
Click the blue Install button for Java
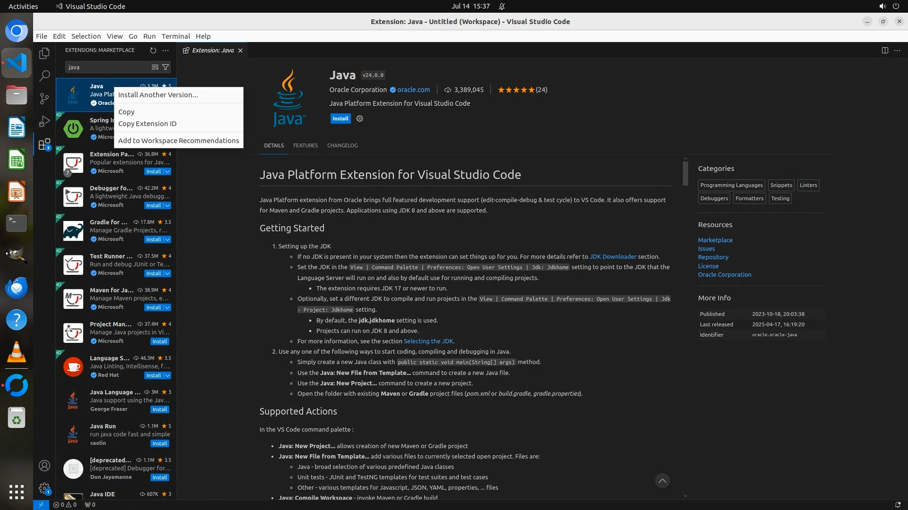[340, 119]
